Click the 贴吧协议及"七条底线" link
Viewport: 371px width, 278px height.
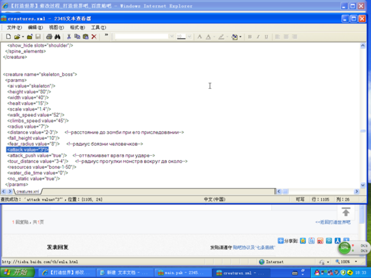[x=254, y=247]
